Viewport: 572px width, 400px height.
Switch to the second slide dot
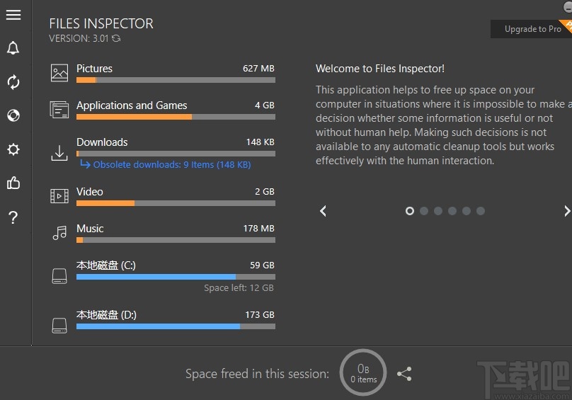click(x=423, y=211)
